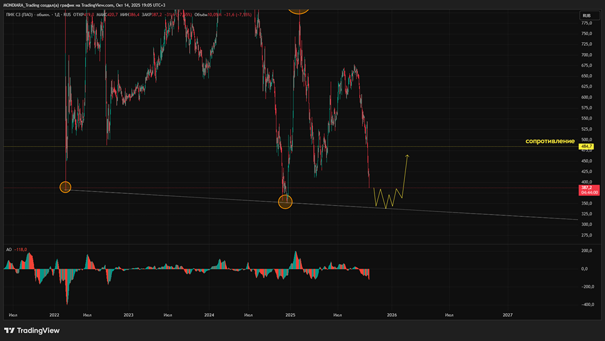This screenshot has height=341, width=605.
Task: Click the 575,0 price axis label
Action: click(x=586, y=108)
